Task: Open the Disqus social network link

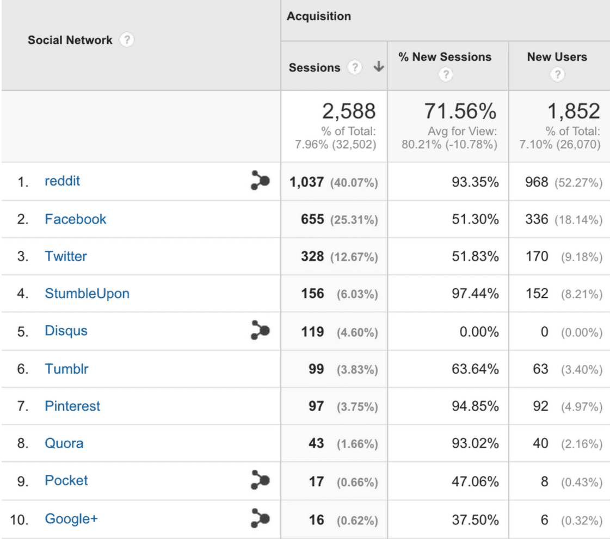Action: 66,331
